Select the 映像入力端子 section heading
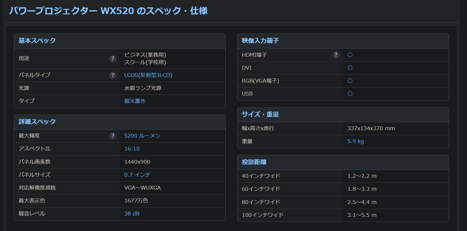The height and width of the screenshot is (231, 467). pos(260,41)
